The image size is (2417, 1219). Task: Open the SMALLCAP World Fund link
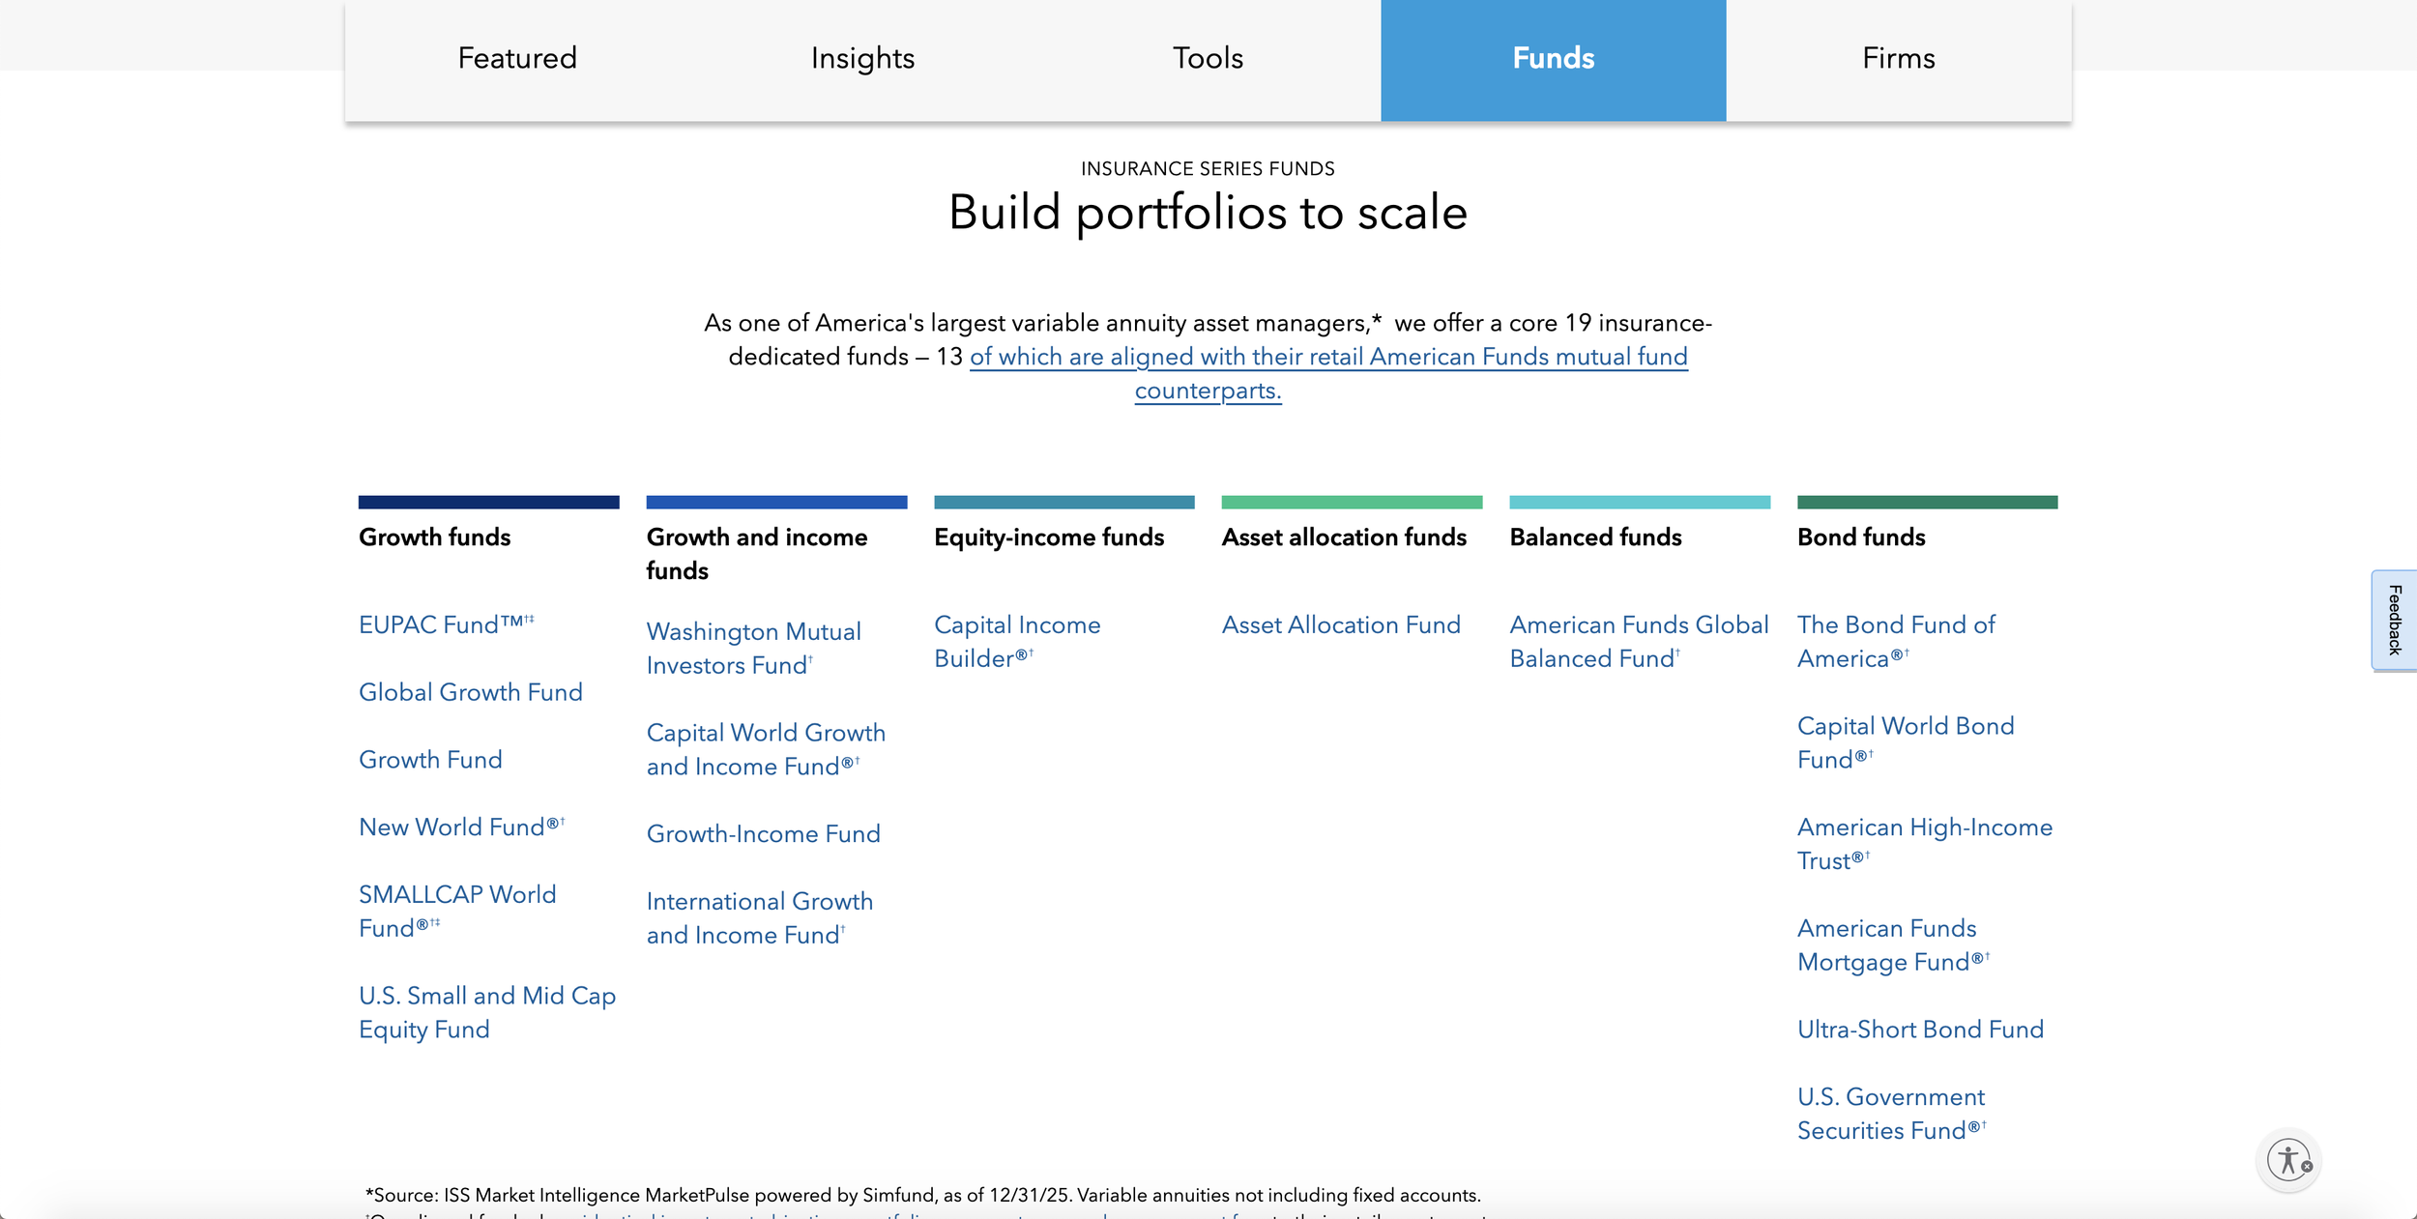tap(457, 912)
